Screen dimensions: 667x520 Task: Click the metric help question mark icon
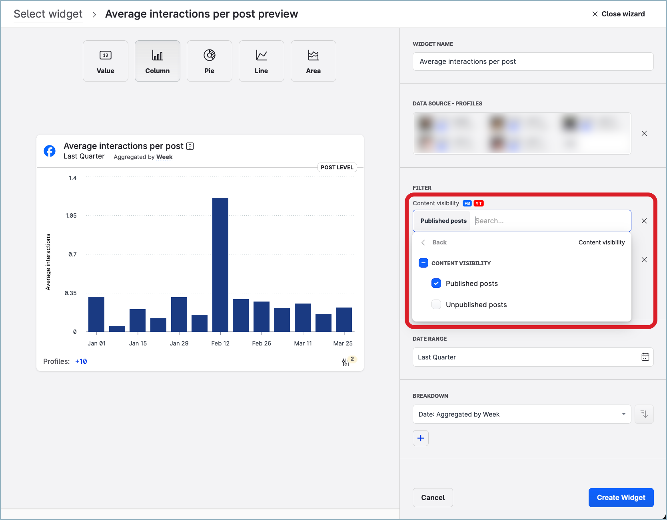click(190, 146)
